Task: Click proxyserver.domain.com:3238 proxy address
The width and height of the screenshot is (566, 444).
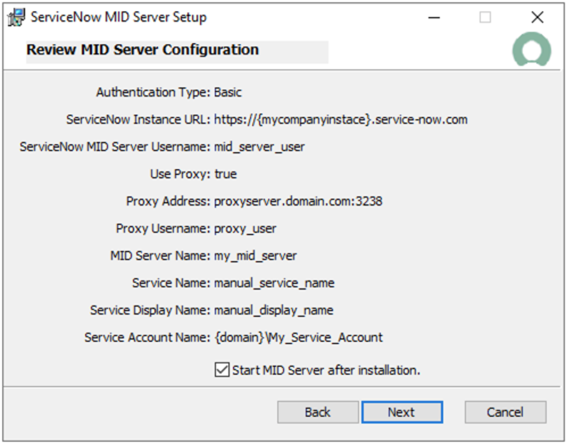Action: [x=298, y=201]
